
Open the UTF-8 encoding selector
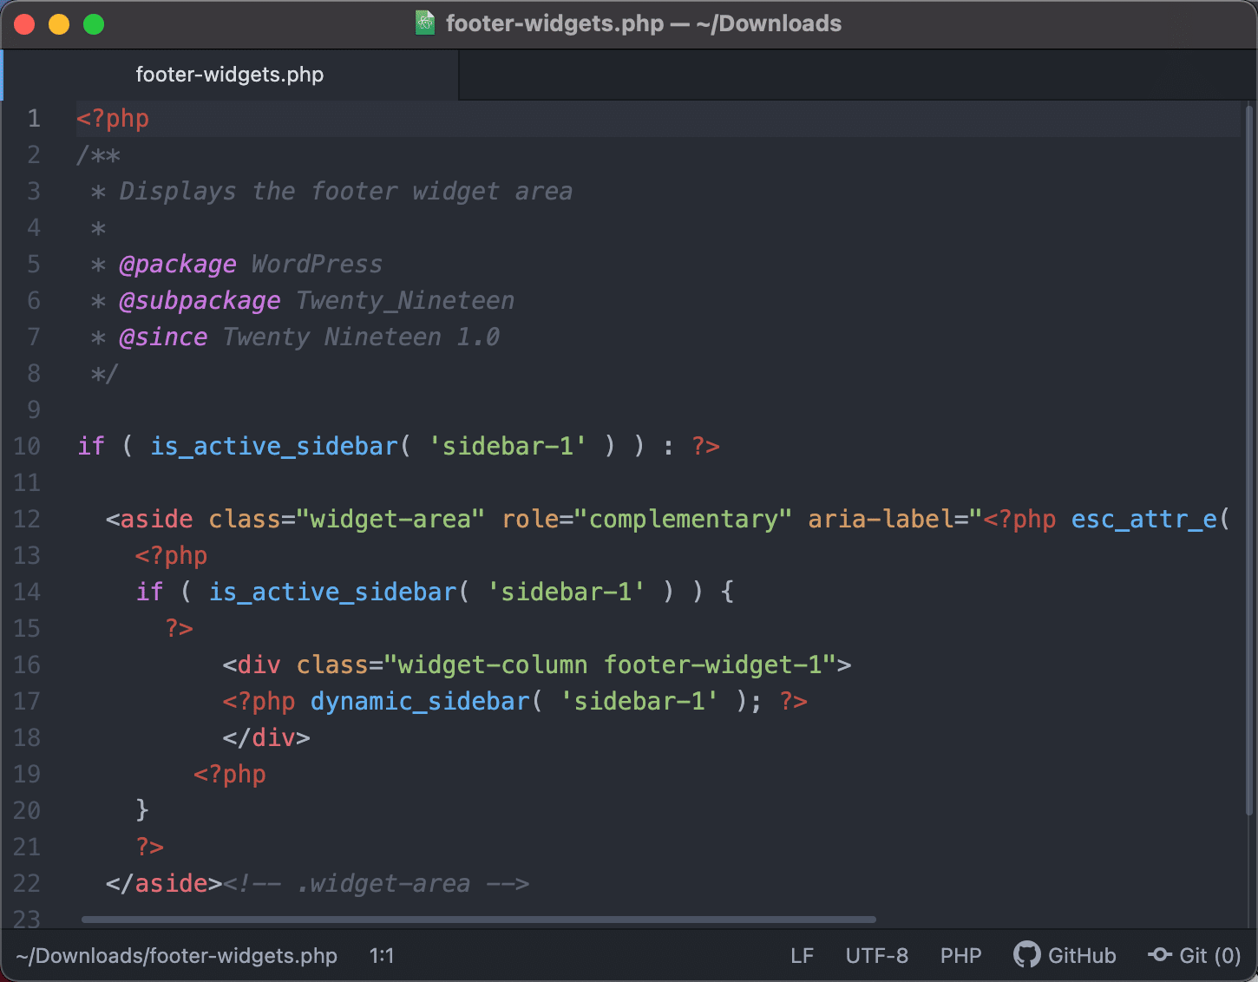pyautogui.click(x=876, y=955)
